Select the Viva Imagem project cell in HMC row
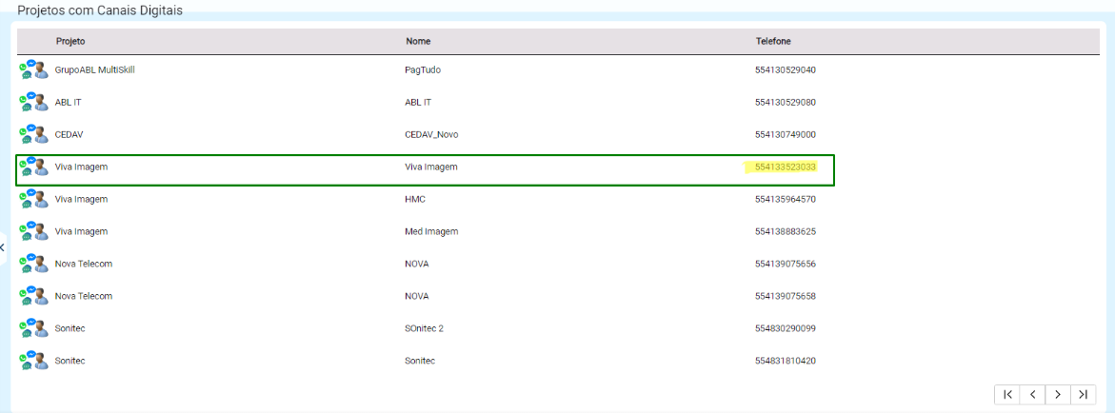 [x=81, y=199]
